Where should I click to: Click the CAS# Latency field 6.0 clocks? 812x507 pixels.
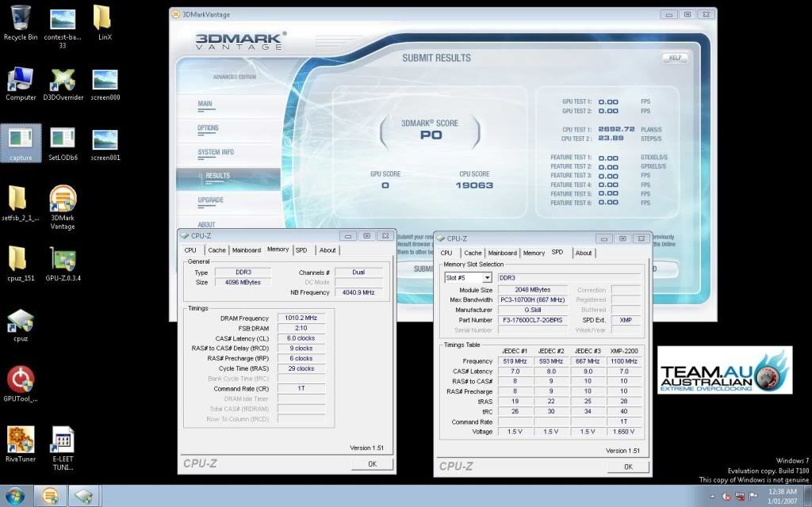[301, 338]
